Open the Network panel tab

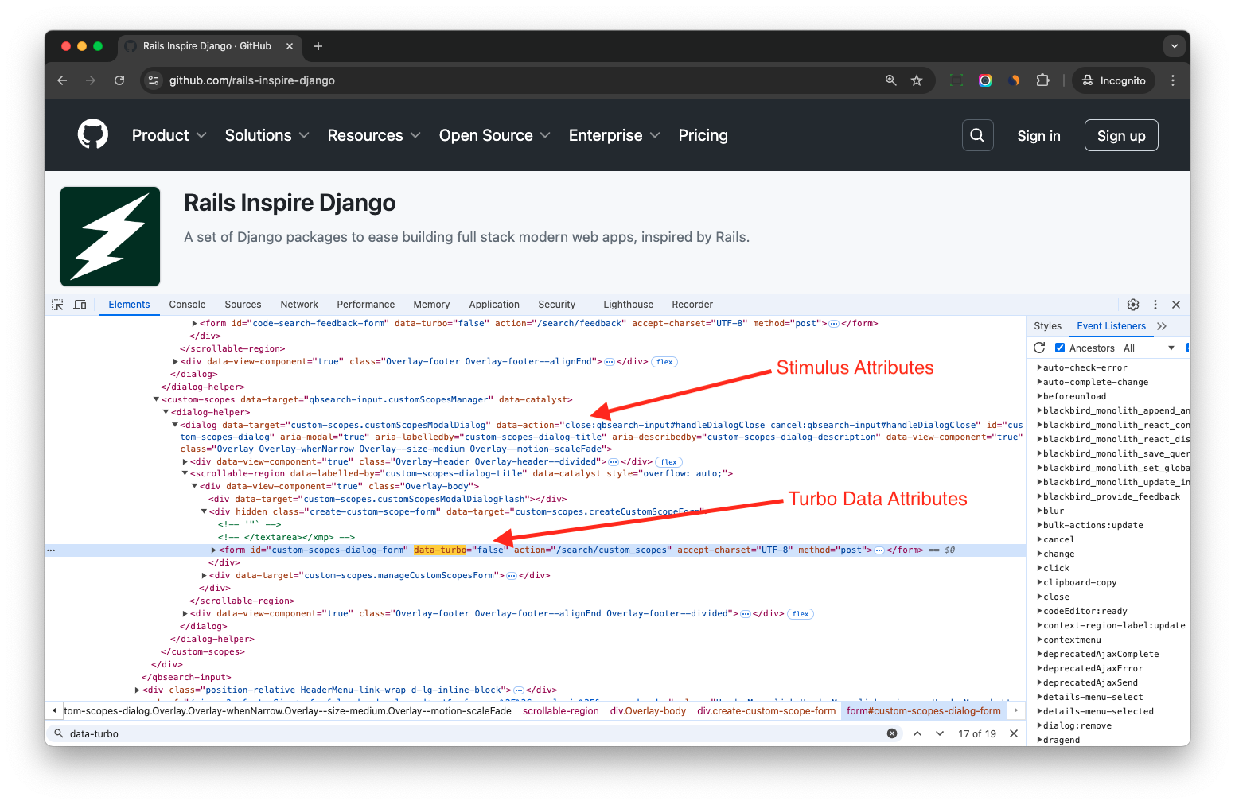(299, 305)
